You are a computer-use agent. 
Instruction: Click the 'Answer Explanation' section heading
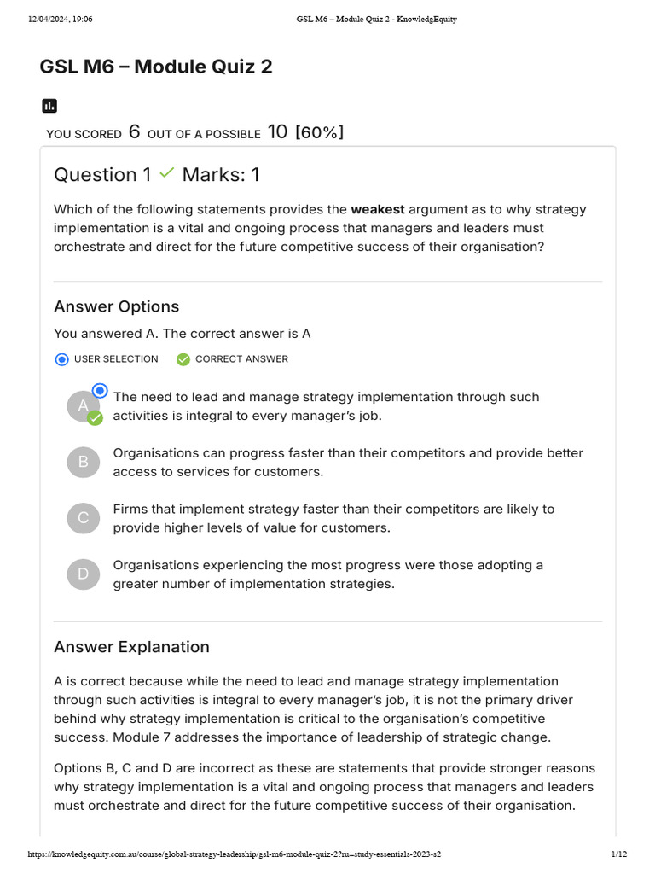click(x=131, y=647)
